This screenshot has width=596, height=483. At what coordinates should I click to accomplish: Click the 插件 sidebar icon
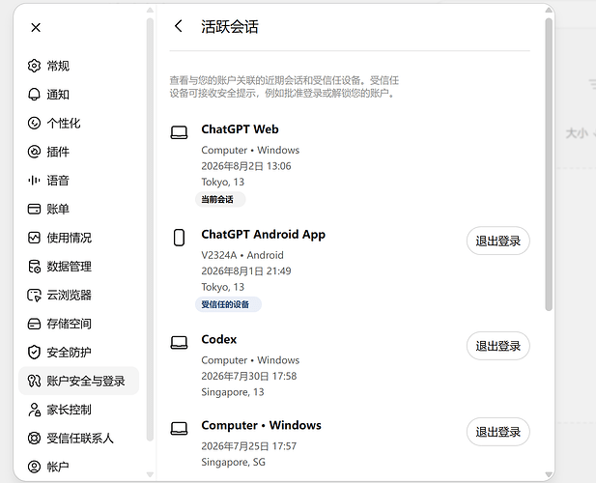click(34, 152)
